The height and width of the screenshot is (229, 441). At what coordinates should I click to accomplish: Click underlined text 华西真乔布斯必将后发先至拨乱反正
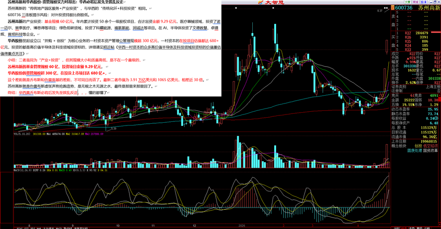coord(49,93)
